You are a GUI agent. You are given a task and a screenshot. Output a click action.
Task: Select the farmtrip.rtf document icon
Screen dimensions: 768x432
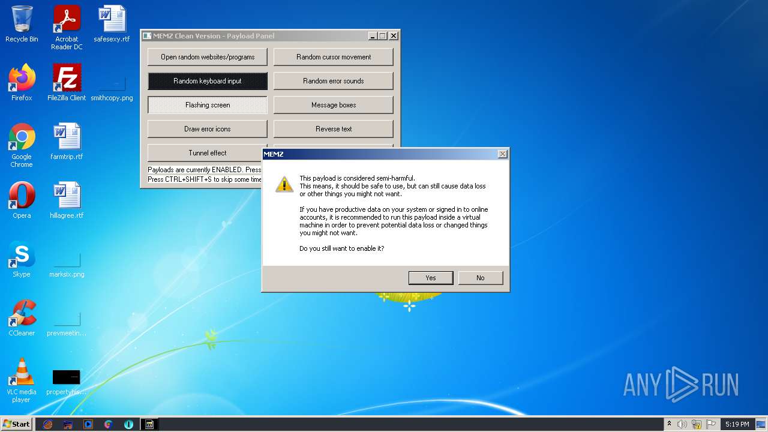[67, 142]
